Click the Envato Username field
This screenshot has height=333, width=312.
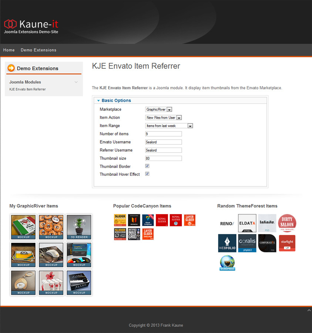(163, 142)
